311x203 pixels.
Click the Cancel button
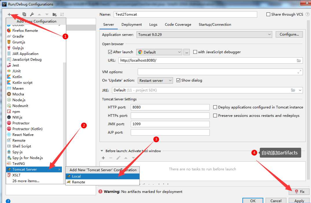pyautogui.click(x=276, y=201)
